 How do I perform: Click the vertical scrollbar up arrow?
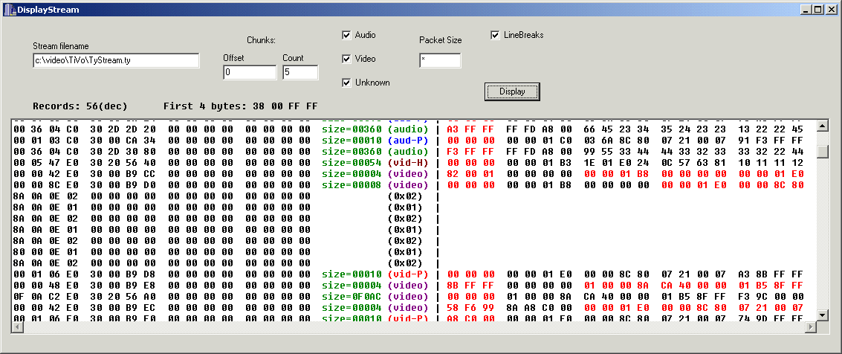pos(822,126)
